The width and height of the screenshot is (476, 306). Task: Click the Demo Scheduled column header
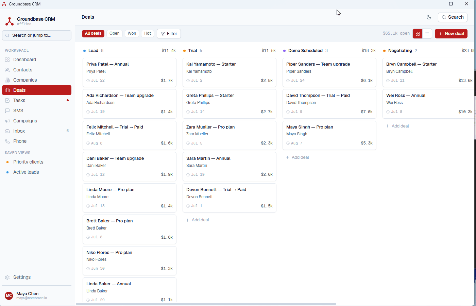tap(329, 51)
